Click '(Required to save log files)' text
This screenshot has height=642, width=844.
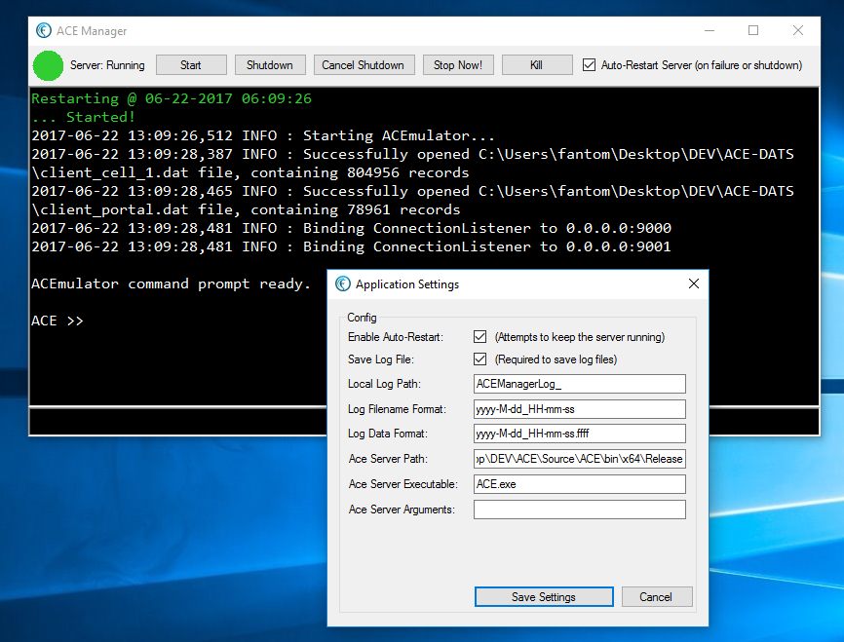[556, 359]
